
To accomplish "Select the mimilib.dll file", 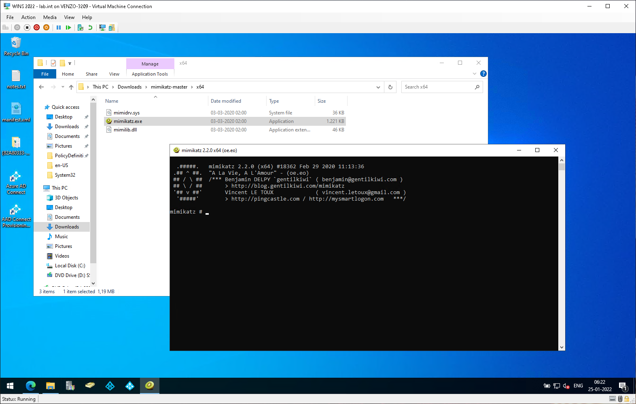I will pos(125,130).
